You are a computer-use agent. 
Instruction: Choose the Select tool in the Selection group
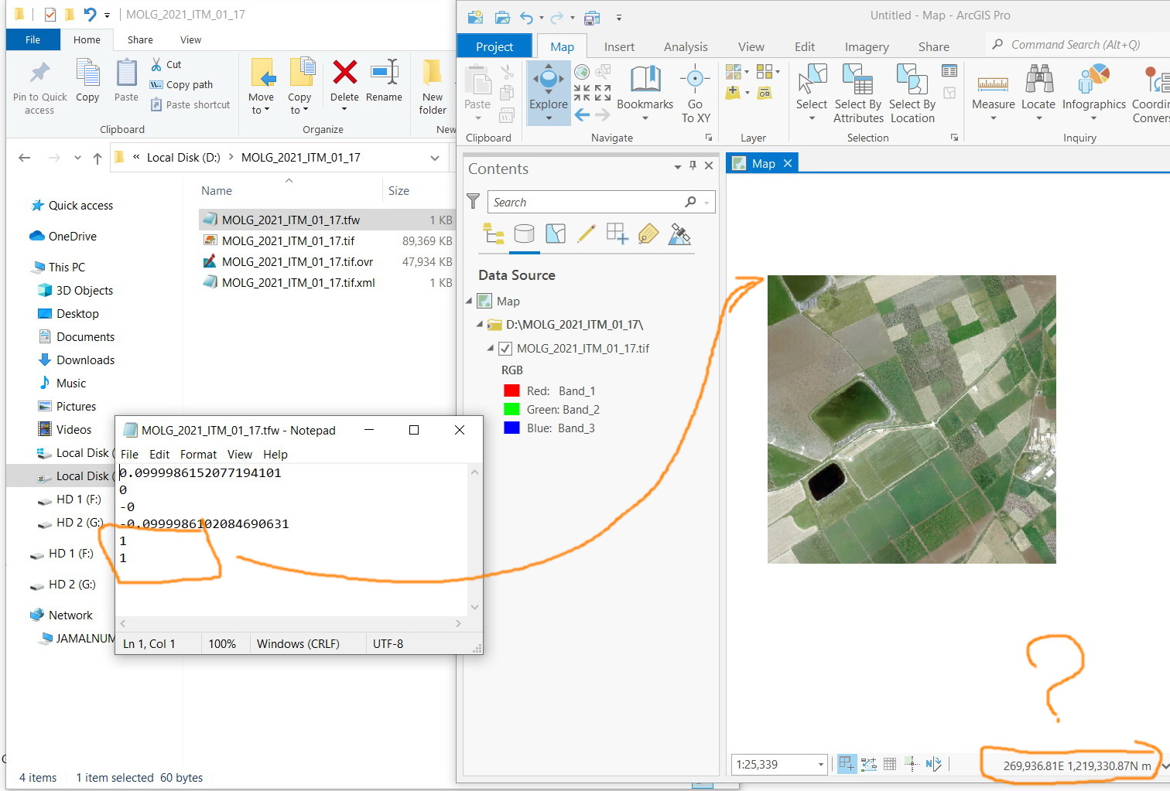(x=811, y=93)
